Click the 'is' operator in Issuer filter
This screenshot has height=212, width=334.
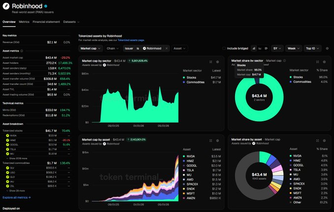pos(138,48)
